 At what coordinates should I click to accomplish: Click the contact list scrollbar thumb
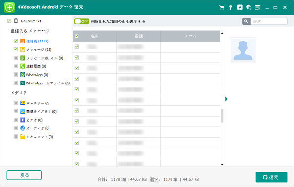tap(222, 116)
